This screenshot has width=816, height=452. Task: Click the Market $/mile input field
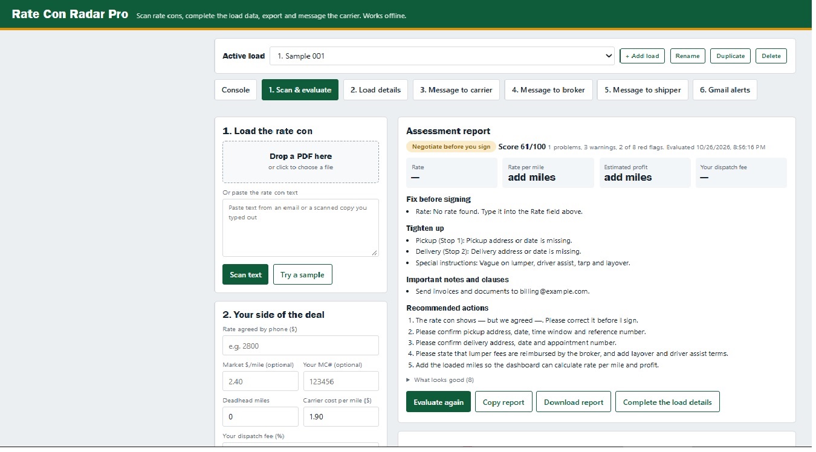point(261,381)
